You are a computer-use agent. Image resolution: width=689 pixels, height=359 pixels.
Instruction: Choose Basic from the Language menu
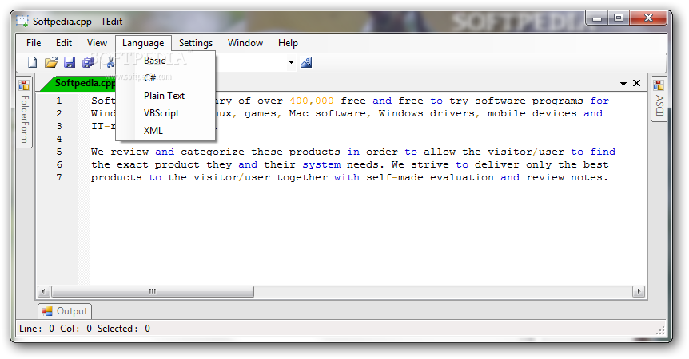(165, 61)
